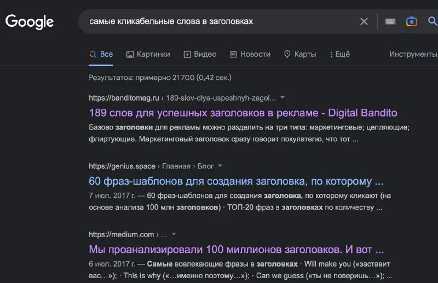Switch to the Видео tab

[x=200, y=54]
